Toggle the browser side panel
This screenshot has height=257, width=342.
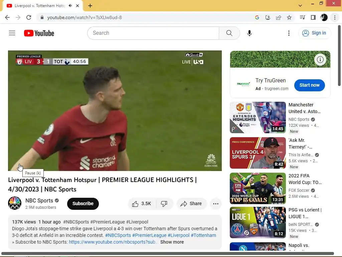313,17
